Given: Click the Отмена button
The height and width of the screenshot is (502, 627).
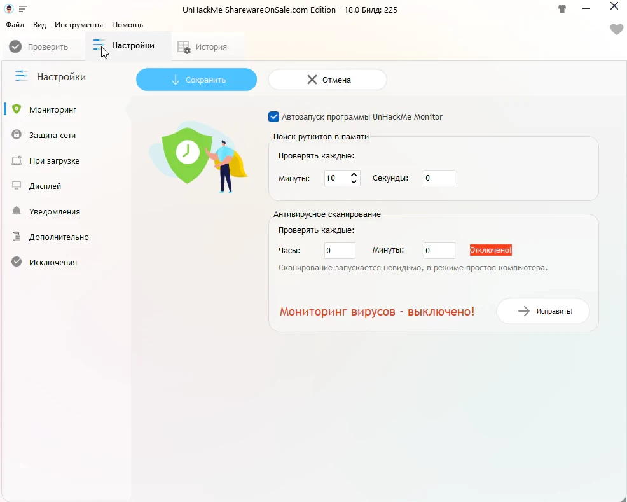Looking at the screenshot, I should [327, 80].
